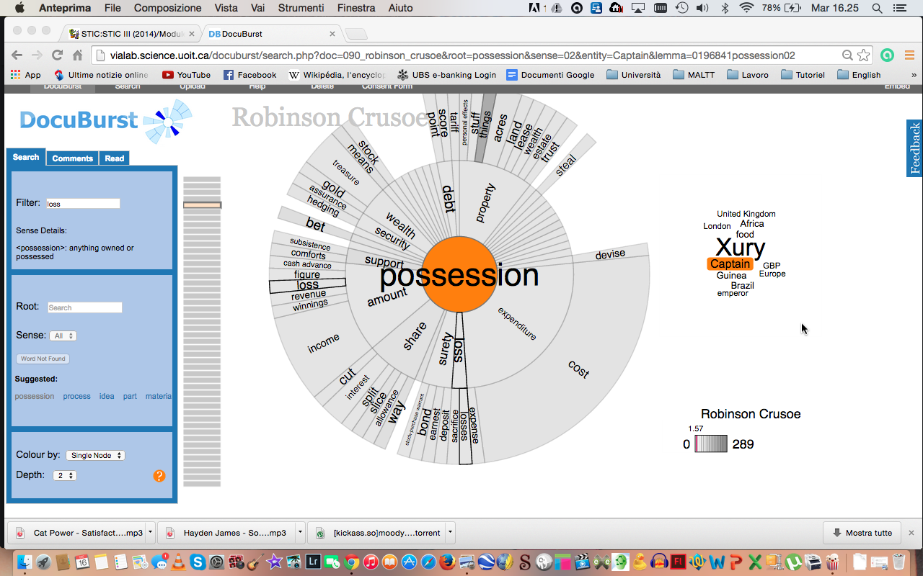
Task: Click the Mostra tutte downloads button
Action: click(862, 533)
